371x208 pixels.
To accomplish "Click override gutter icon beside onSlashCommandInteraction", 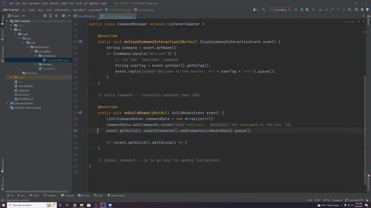I will point(81,42).
